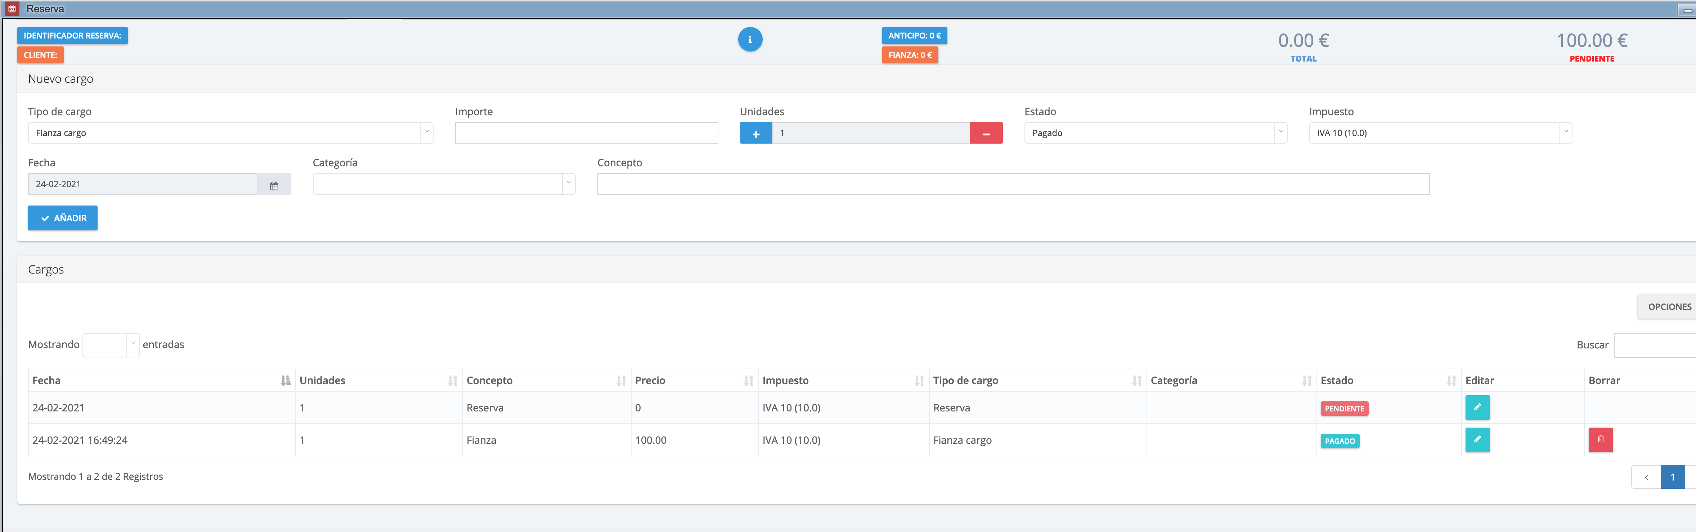Delete the Fianza charge with trash icon
1696x532 pixels.
pos(1600,440)
